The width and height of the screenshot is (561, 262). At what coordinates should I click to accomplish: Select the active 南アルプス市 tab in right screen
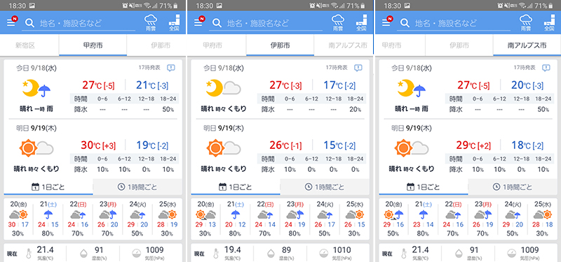point(527,45)
